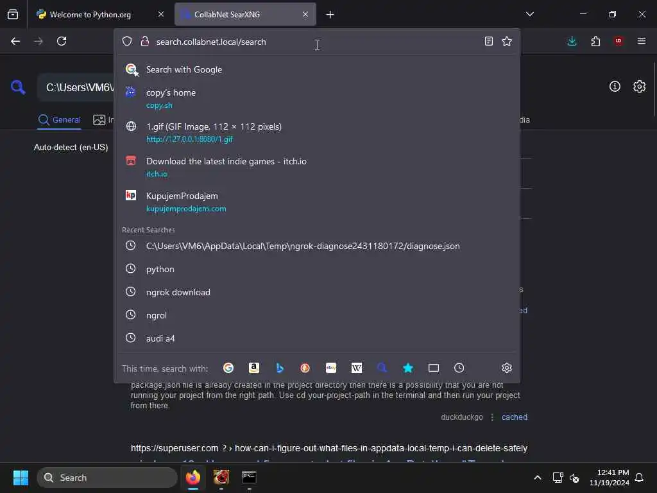Open Windows notification bell
The width and height of the screenshot is (657, 493).
639,478
